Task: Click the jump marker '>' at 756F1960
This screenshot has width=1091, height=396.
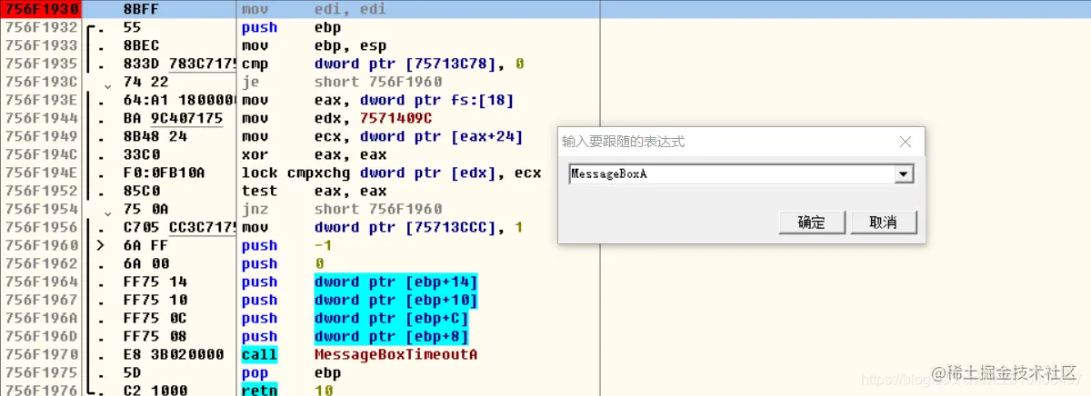Action: (x=102, y=245)
